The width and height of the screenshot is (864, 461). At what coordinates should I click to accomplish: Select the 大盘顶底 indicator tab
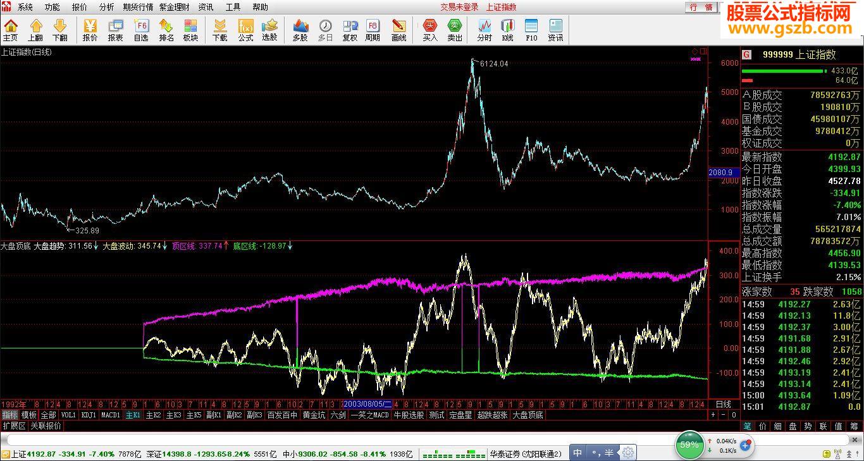(528, 415)
